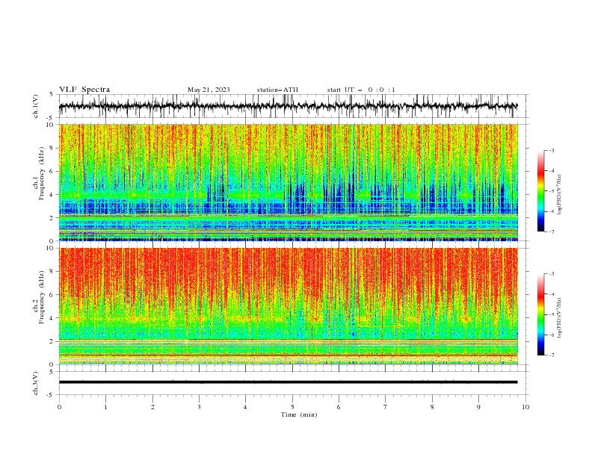Click the "VLF Spectra" title text
The width and height of the screenshot is (592, 457).
[84, 90]
